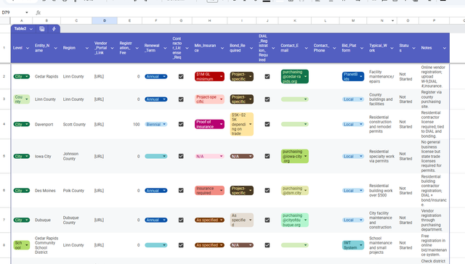Open the Bid_Platform column filter dropdown
The image size is (465, 264).
pos(362,48)
